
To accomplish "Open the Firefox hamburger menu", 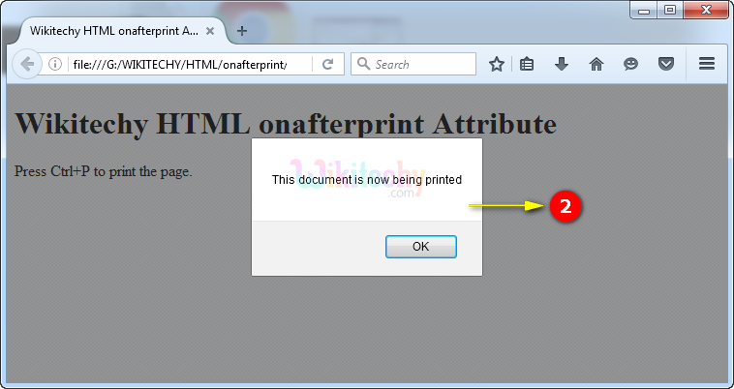I will point(706,64).
